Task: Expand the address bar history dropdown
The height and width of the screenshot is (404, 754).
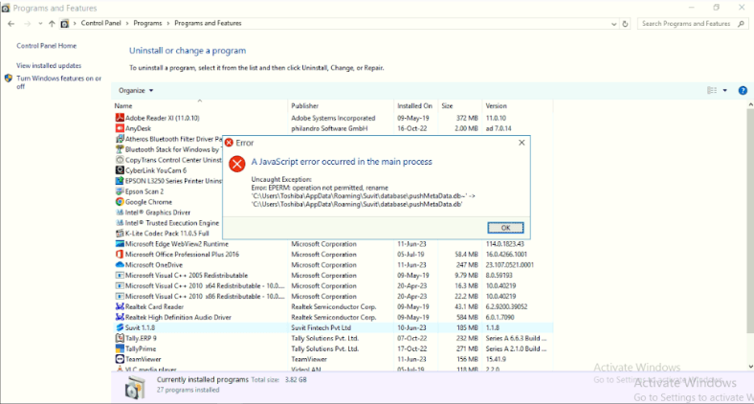Action: pyautogui.click(x=614, y=24)
